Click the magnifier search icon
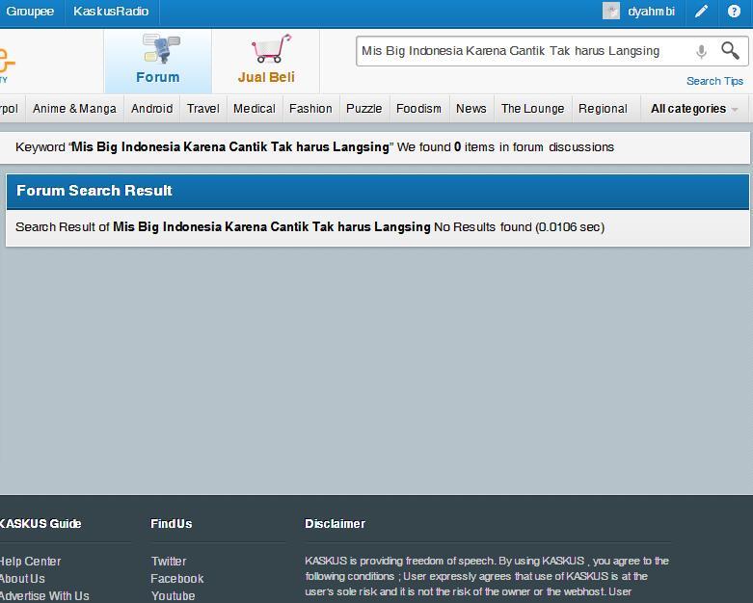 click(730, 50)
